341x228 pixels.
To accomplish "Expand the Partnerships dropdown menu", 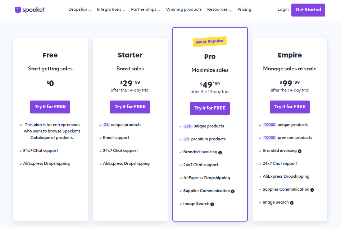I will [146, 10].
